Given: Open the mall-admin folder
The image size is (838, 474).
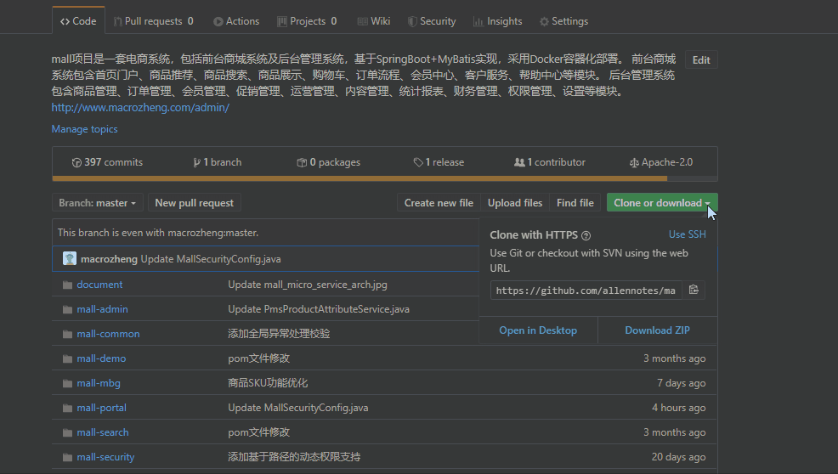Looking at the screenshot, I should (102, 309).
